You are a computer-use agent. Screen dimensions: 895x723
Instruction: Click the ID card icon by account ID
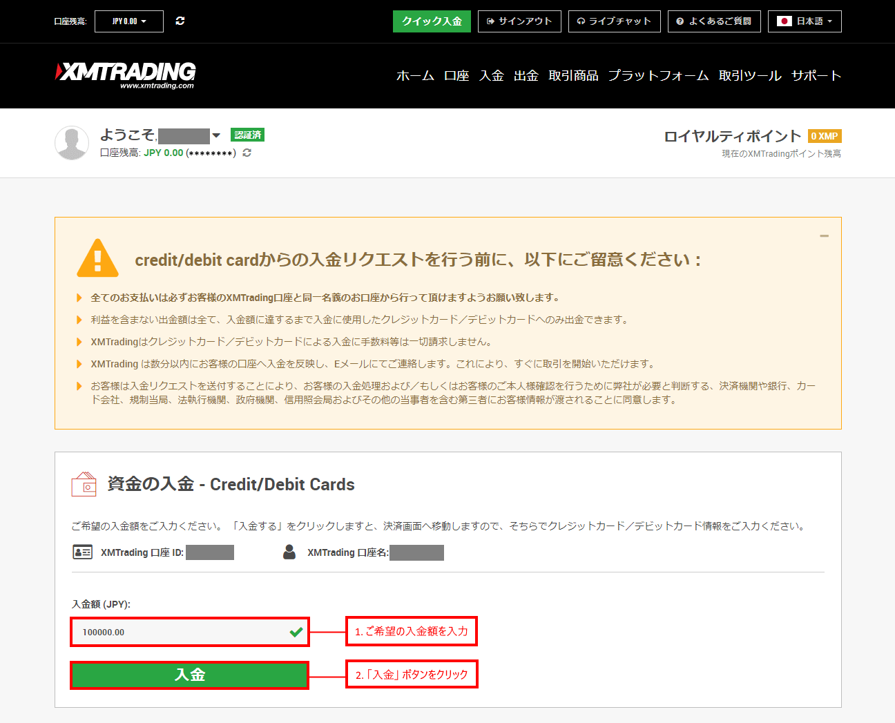(83, 552)
